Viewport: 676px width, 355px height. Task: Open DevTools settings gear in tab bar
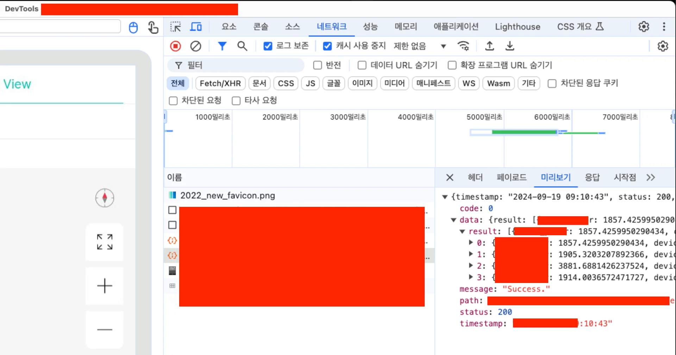644,27
